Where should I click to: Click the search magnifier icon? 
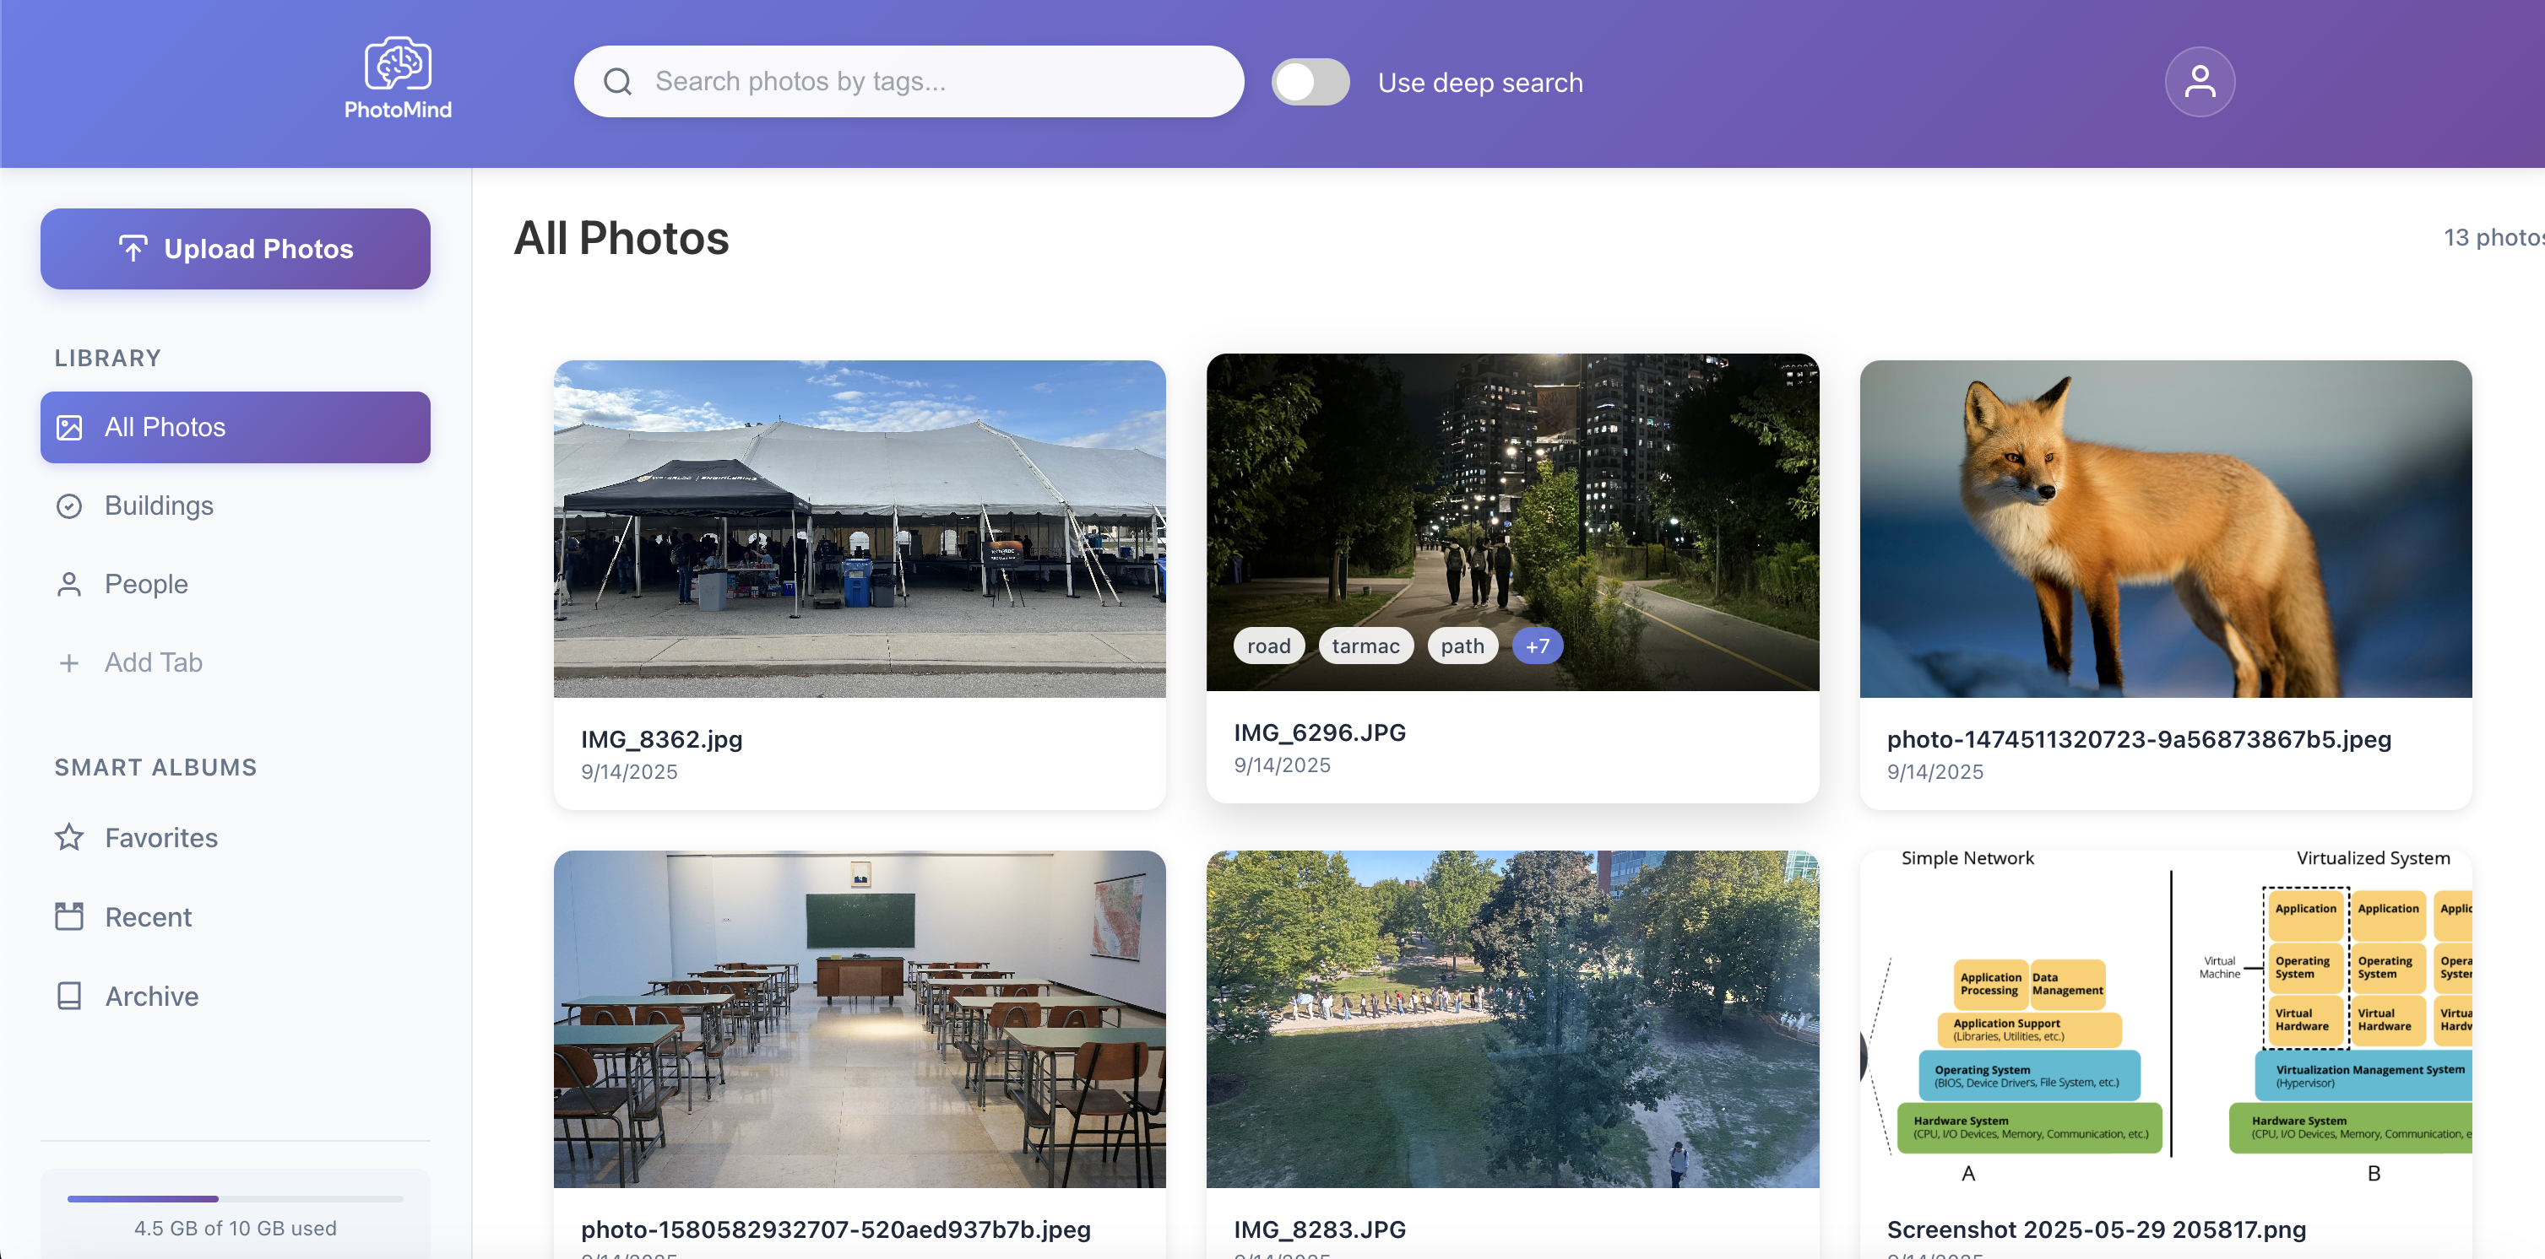[617, 82]
